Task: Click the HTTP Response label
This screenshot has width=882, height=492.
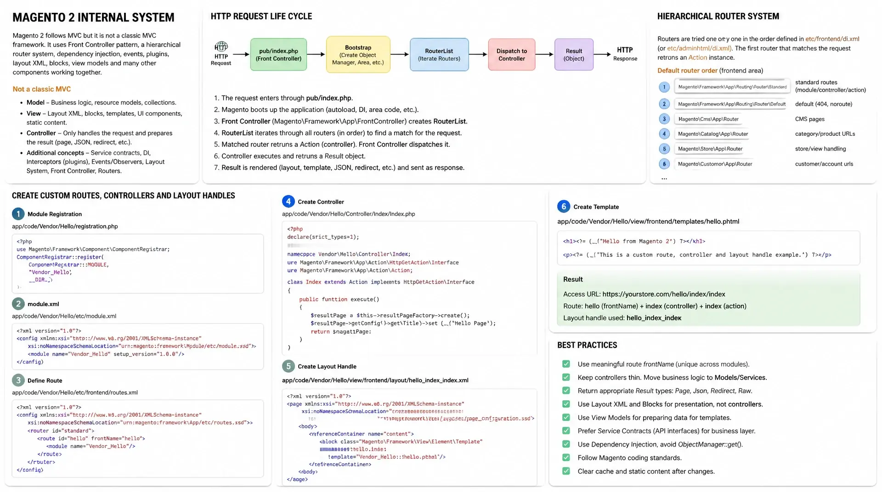Action: click(625, 54)
